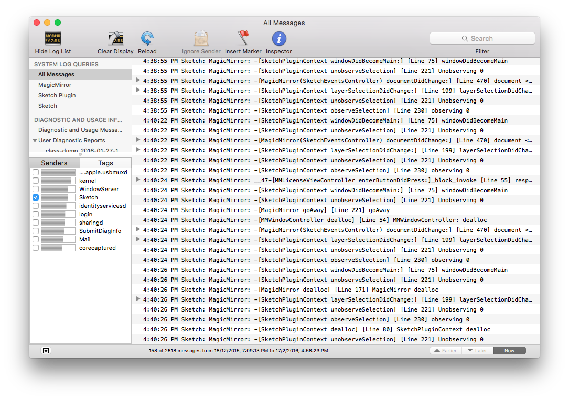Enable the identityservicesd sender checkbox
Viewport: 569px width, 400px height.
(x=36, y=206)
